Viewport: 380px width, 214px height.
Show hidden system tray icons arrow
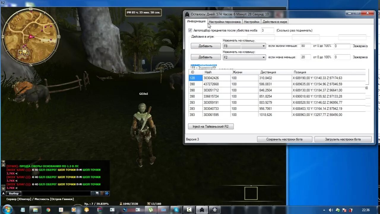click(x=324, y=210)
